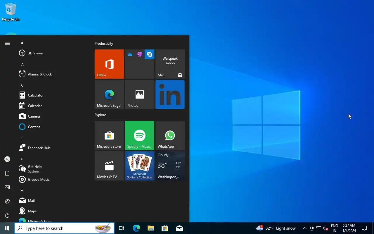This screenshot has width=374, height=234.
Task: Open the network tray icon
Action: point(319,228)
